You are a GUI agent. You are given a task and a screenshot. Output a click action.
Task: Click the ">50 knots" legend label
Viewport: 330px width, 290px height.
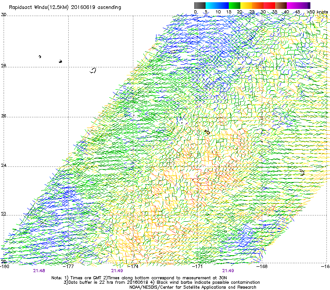click(317, 12)
